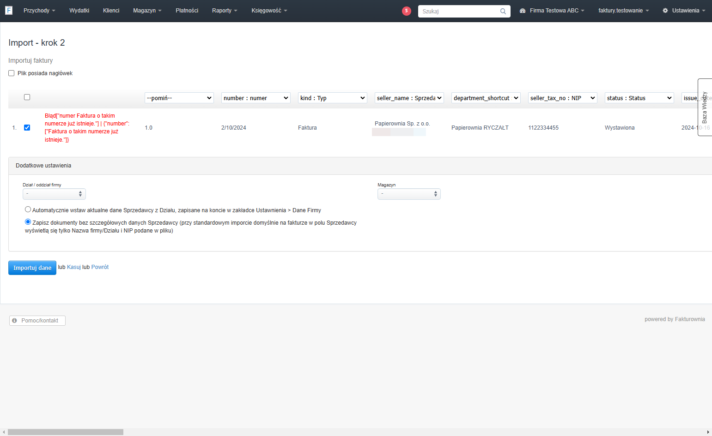Viewport: 712px width, 436px height.
Task: Click the Kasuj link
Action: pyautogui.click(x=74, y=267)
